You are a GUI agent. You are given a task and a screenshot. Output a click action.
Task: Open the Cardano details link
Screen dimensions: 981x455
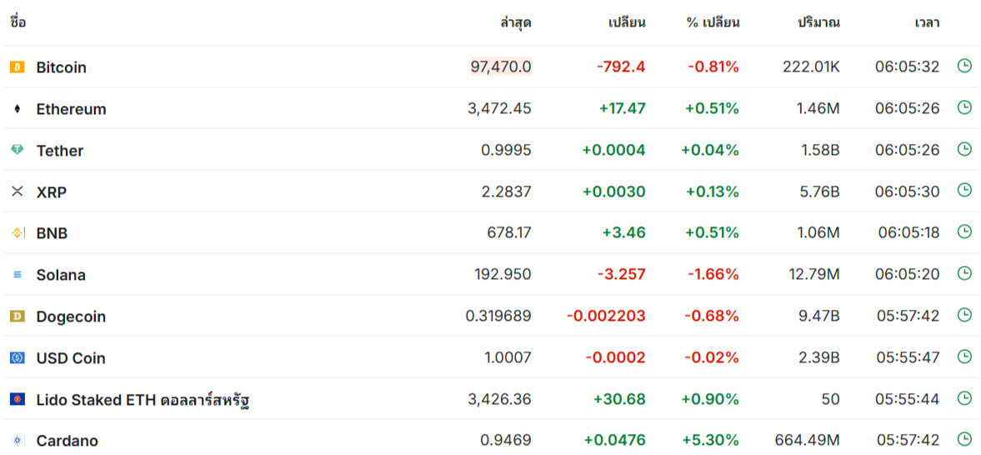pyautogui.click(x=67, y=441)
